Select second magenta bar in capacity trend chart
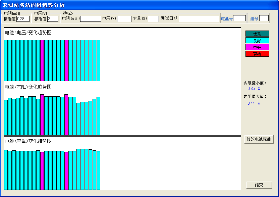Screen dimensions: 279x197 point(66,171)
